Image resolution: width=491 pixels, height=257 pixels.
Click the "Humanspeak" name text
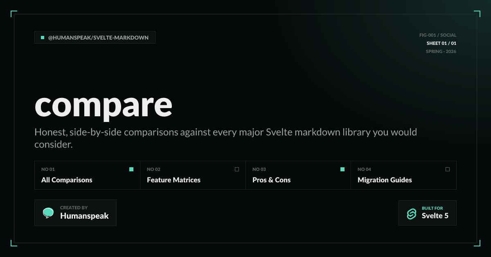[x=84, y=216]
